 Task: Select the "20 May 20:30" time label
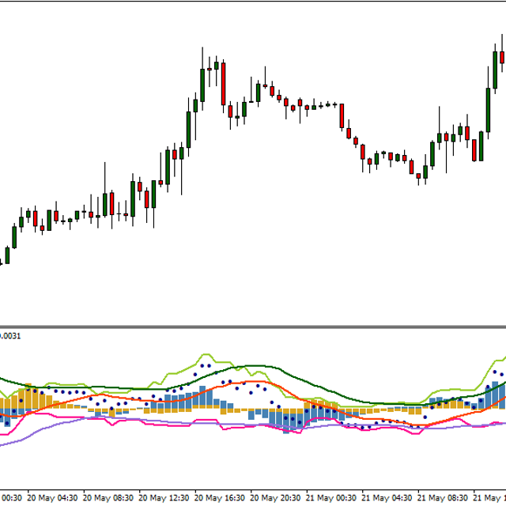[x=277, y=499]
